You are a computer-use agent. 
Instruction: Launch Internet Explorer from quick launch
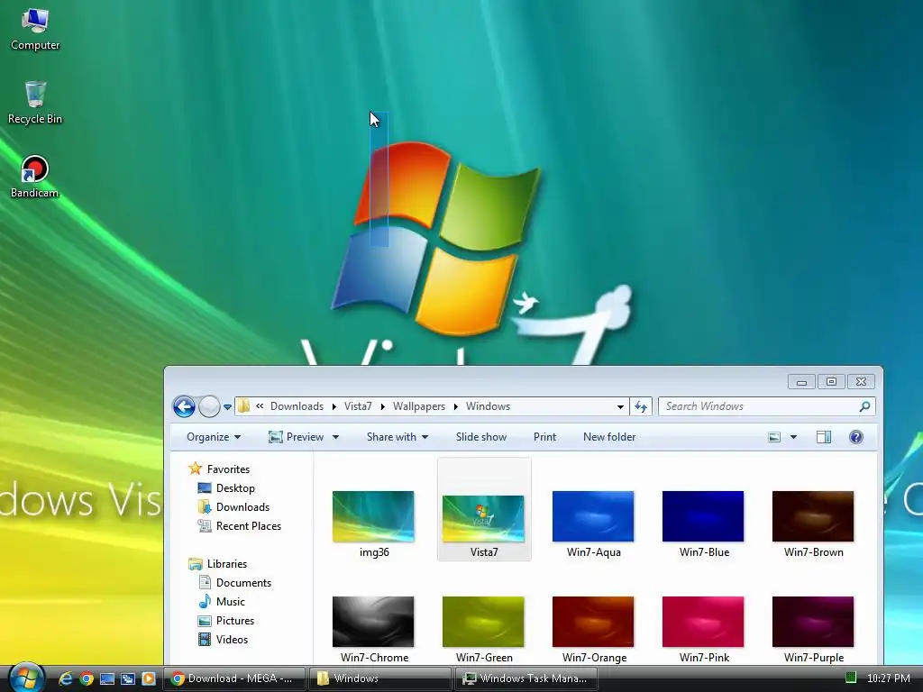(66, 678)
